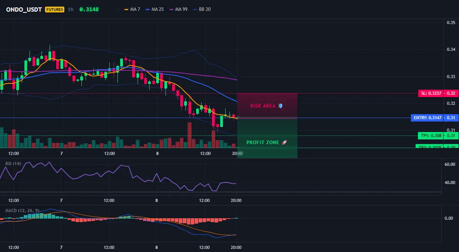Select the 1h timeframe label

click(x=71, y=9)
